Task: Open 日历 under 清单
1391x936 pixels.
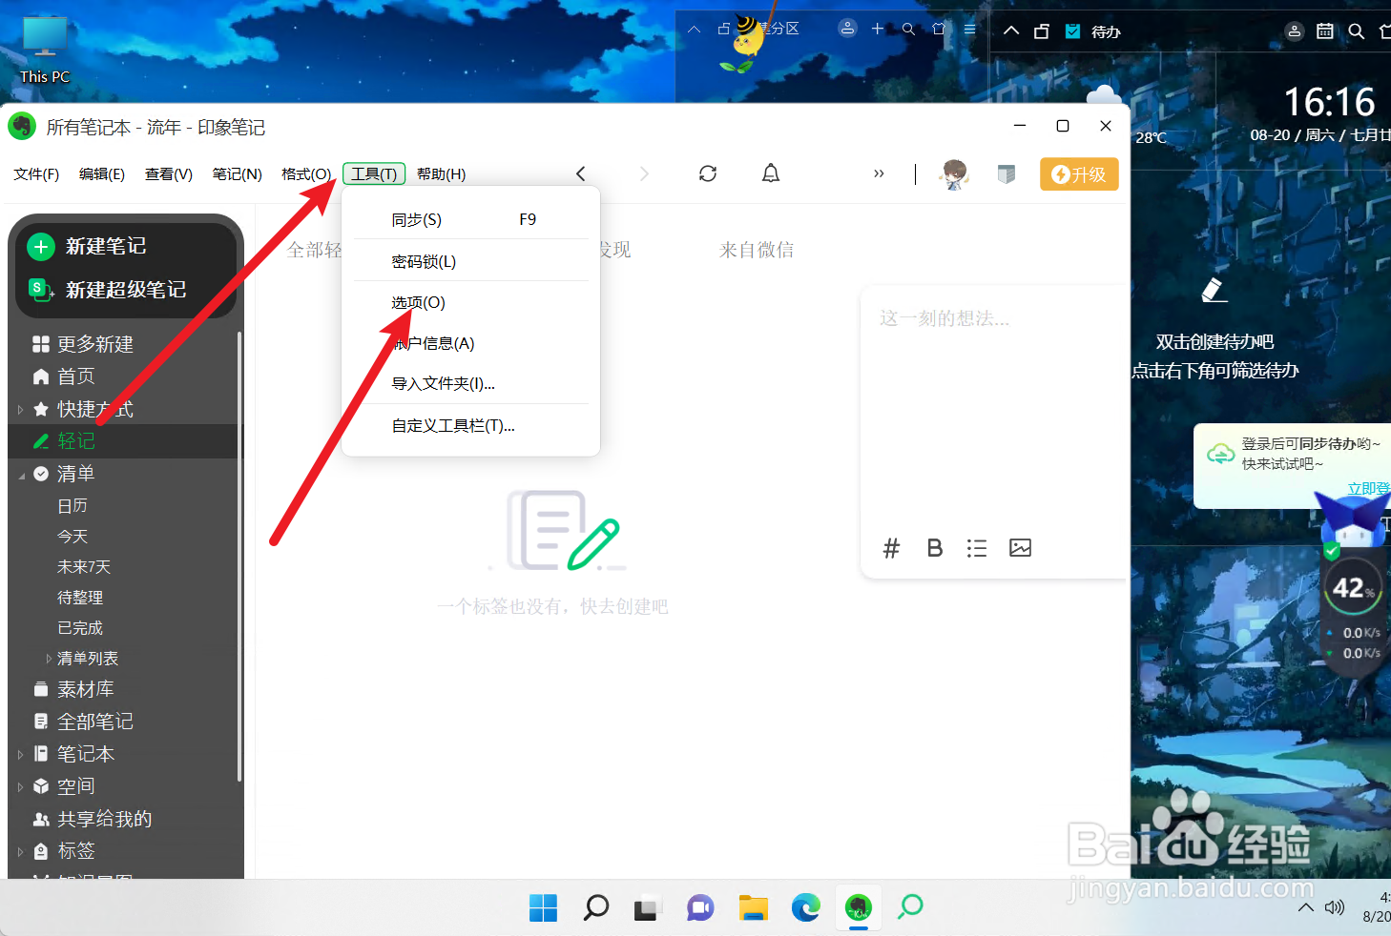Action: pyautogui.click(x=73, y=506)
